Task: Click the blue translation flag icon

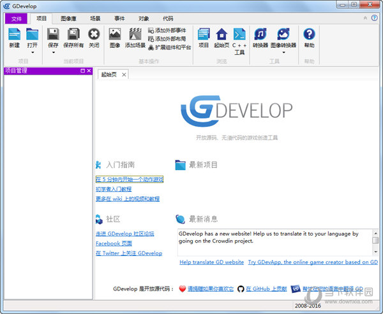Action: point(296,289)
